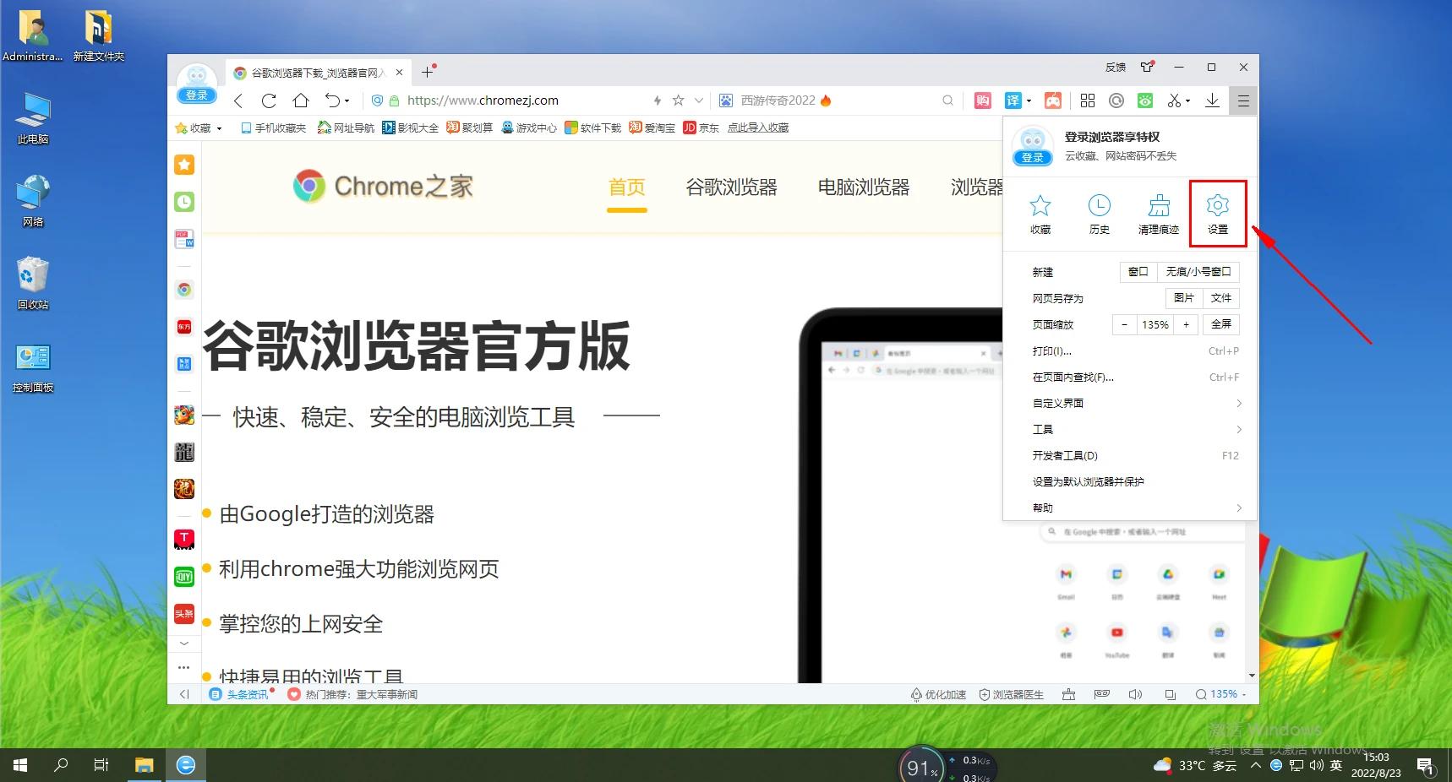The height and width of the screenshot is (782, 1452).
Task: Expand the 收藏 bookmarks dropdown arrow
Action: click(x=220, y=128)
